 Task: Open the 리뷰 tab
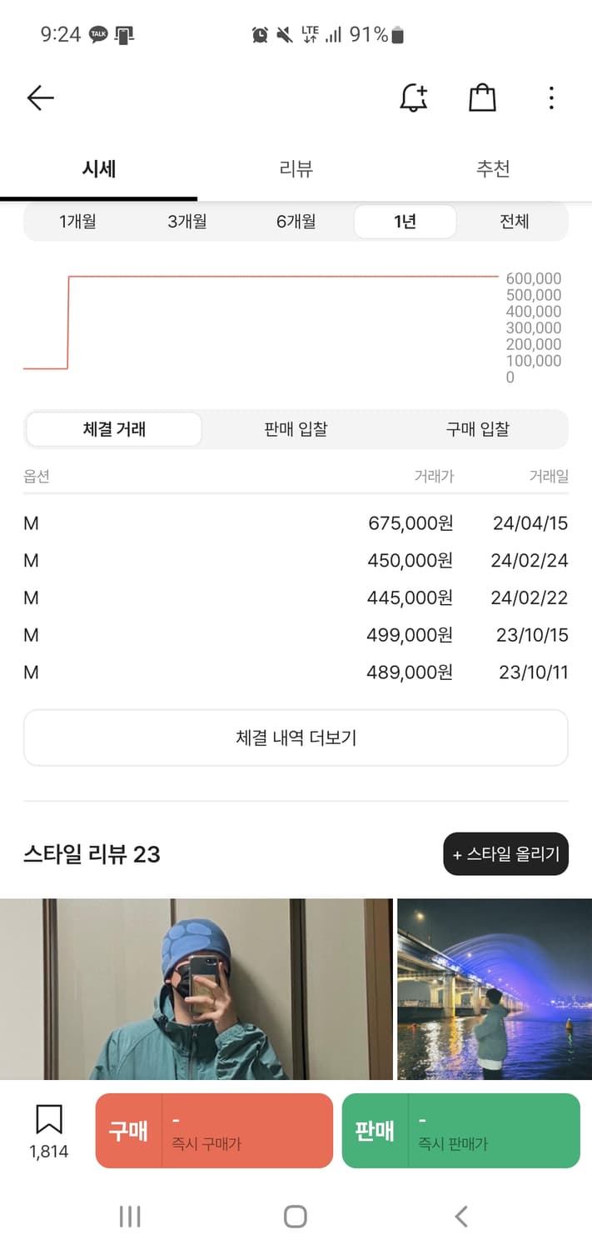[x=294, y=168]
